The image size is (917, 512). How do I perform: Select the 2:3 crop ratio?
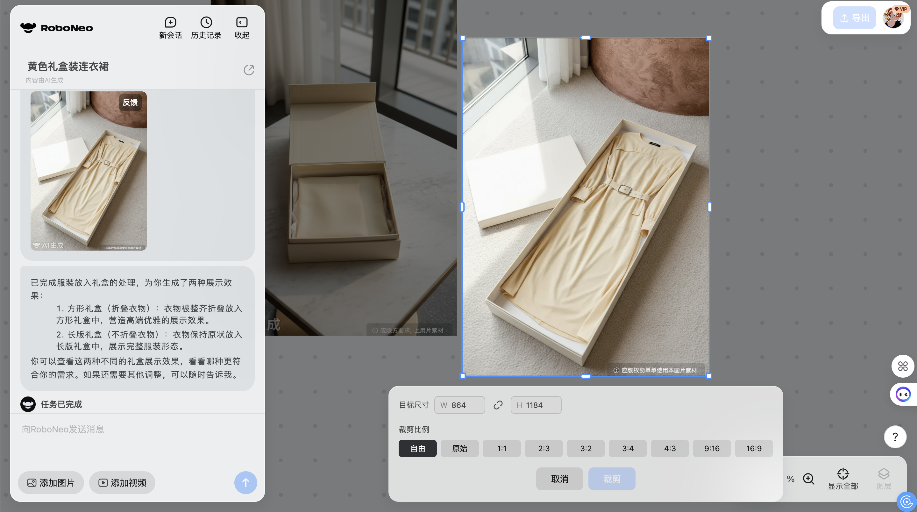pyautogui.click(x=544, y=448)
